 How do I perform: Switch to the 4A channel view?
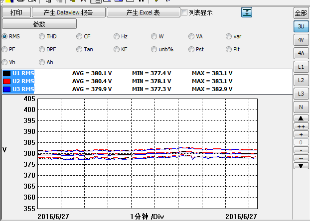click(301, 53)
